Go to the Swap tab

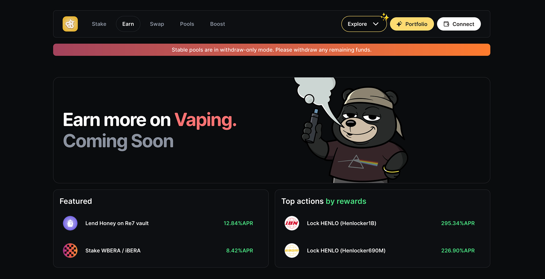[157, 24]
